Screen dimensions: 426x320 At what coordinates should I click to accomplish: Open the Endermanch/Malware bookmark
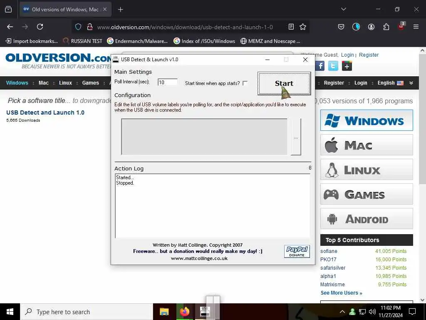click(x=137, y=41)
